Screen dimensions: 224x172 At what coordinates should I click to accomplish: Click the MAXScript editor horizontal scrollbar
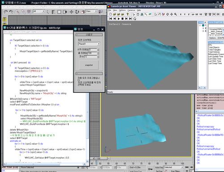45,164
